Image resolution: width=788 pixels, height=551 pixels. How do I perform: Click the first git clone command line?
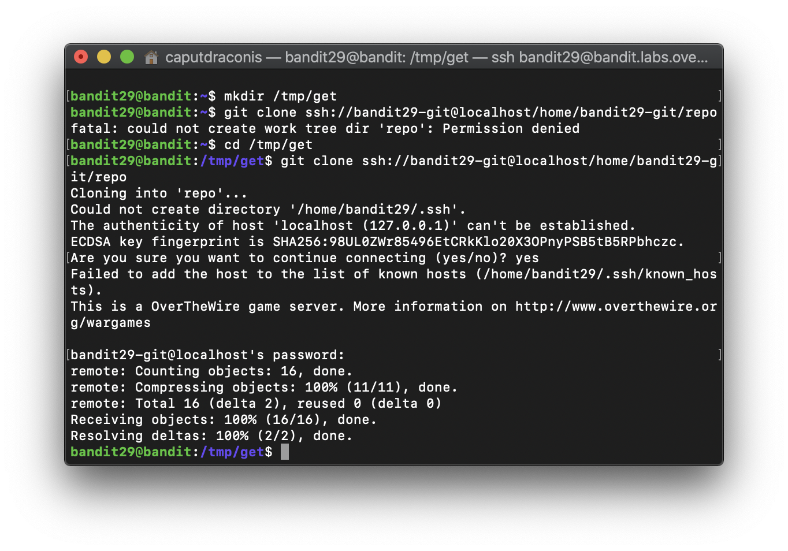(x=393, y=112)
